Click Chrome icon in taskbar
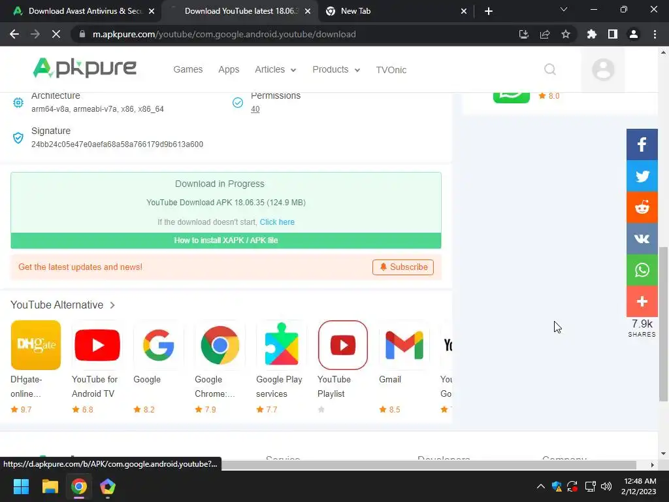 79,486
